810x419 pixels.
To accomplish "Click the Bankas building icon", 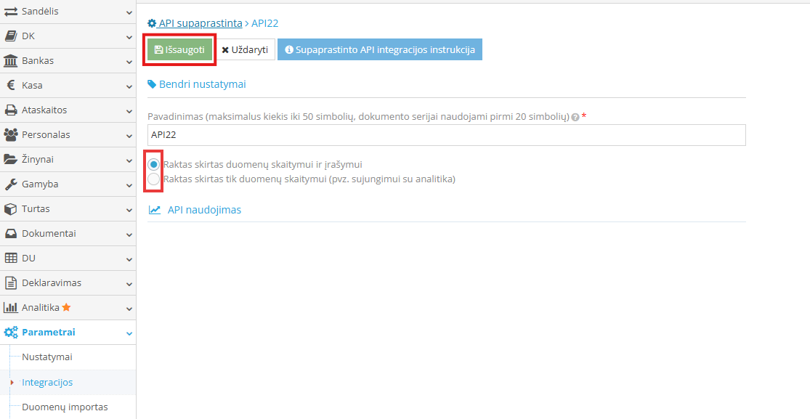I will click(10, 61).
